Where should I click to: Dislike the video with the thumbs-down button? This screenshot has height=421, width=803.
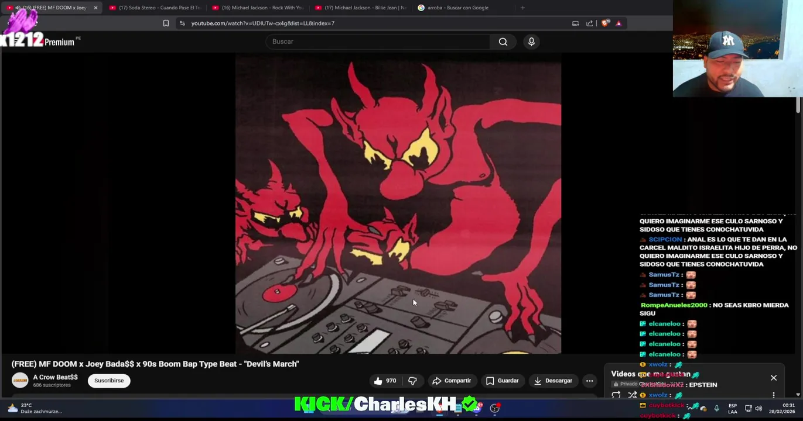pyautogui.click(x=412, y=381)
